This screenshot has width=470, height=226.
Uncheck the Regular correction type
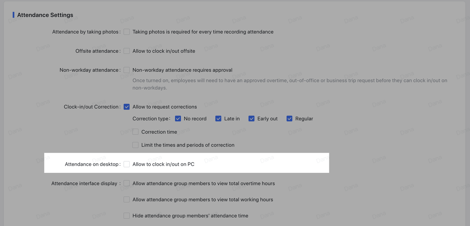pyautogui.click(x=289, y=119)
